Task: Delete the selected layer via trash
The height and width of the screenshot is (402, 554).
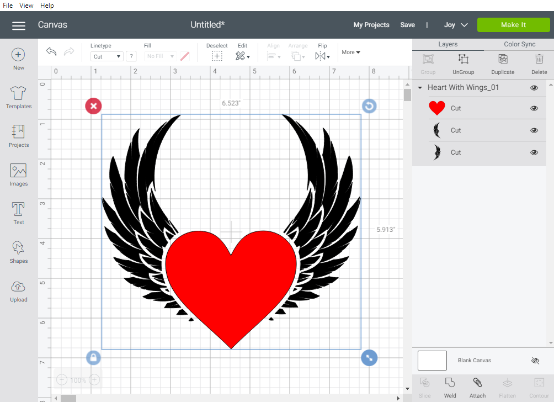Action: (x=539, y=64)
